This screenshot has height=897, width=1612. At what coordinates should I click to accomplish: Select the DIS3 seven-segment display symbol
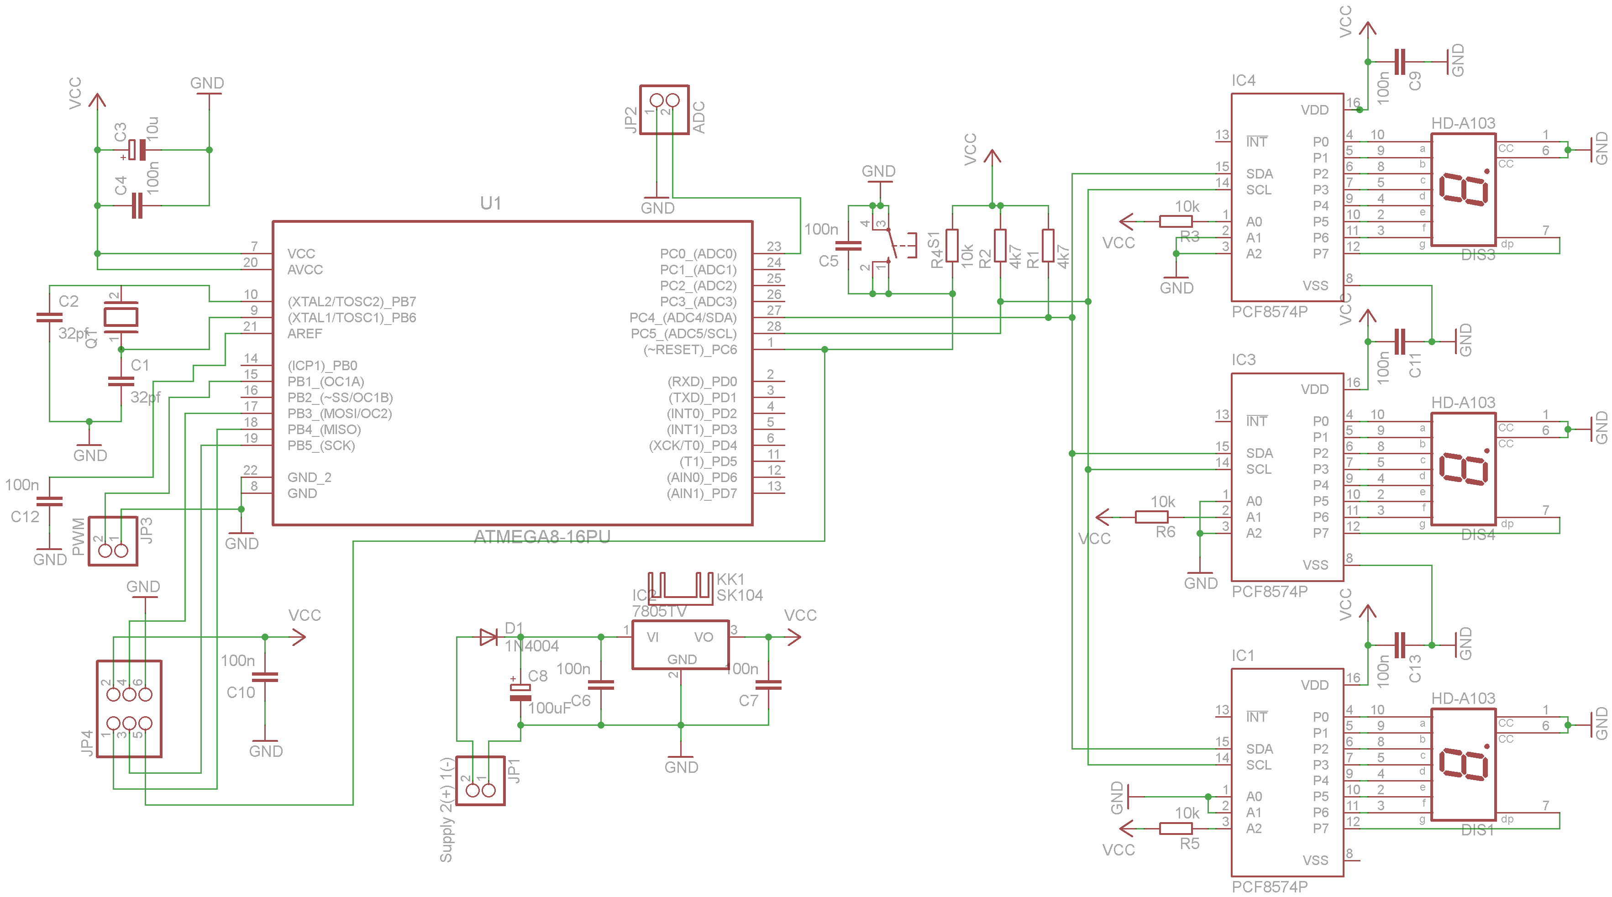[x=1464, y=189]
